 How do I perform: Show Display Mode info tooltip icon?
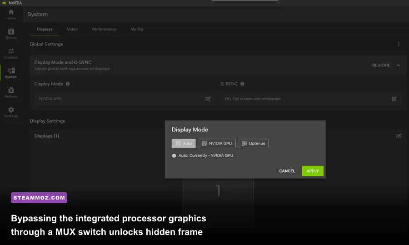68,84
